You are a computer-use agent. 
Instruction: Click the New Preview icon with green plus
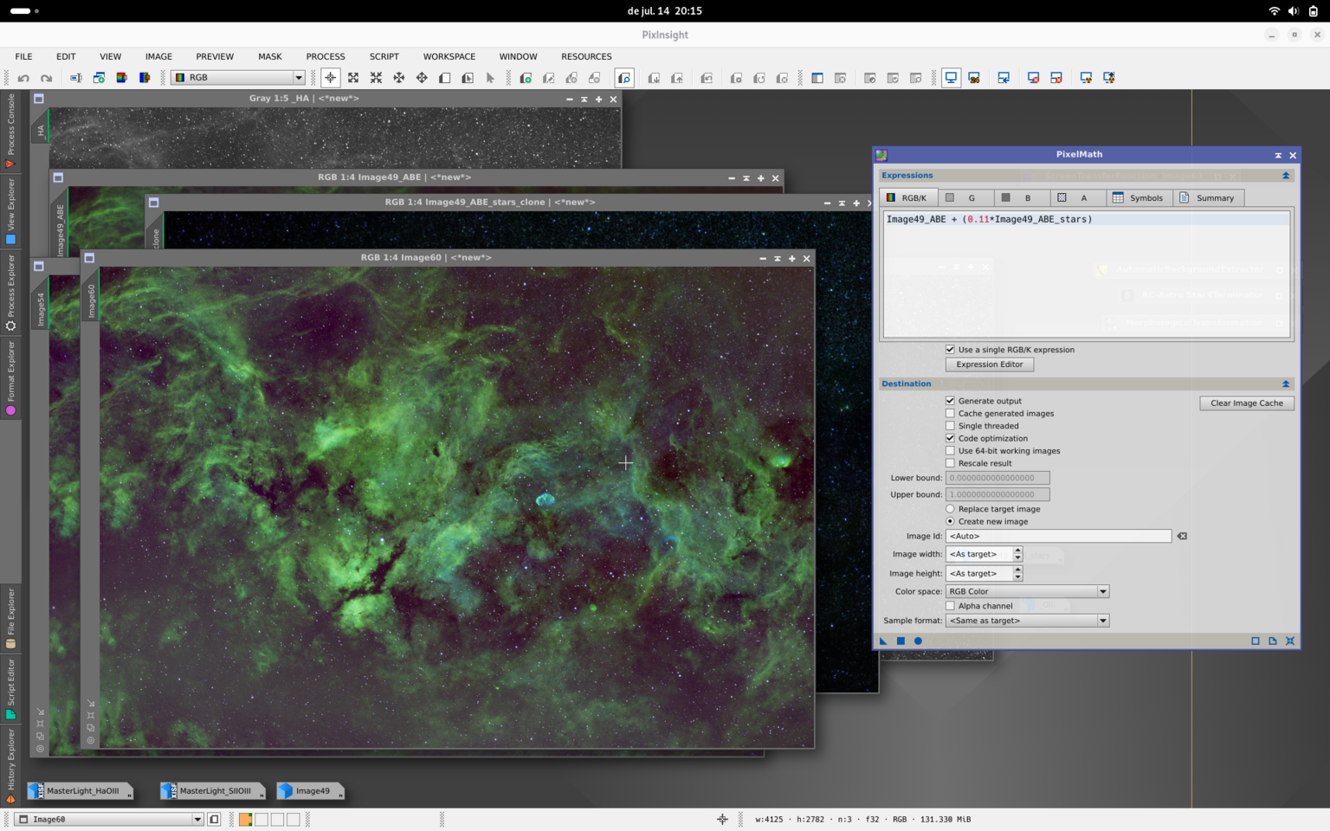click(x=526, y=78)
